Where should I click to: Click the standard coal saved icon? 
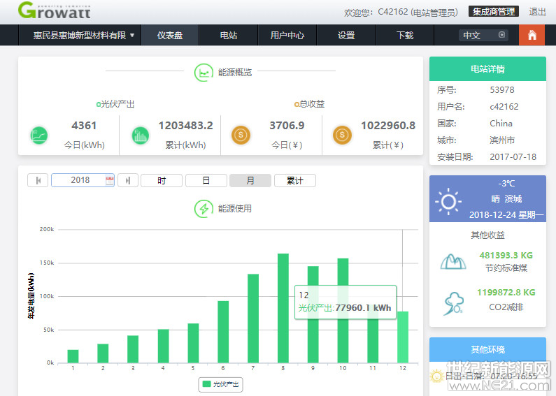[453, 261]
